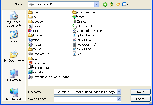Screen dimensions: 153x105
Task: Select the Program Files drive icon
Action: (x=30, y=54)
